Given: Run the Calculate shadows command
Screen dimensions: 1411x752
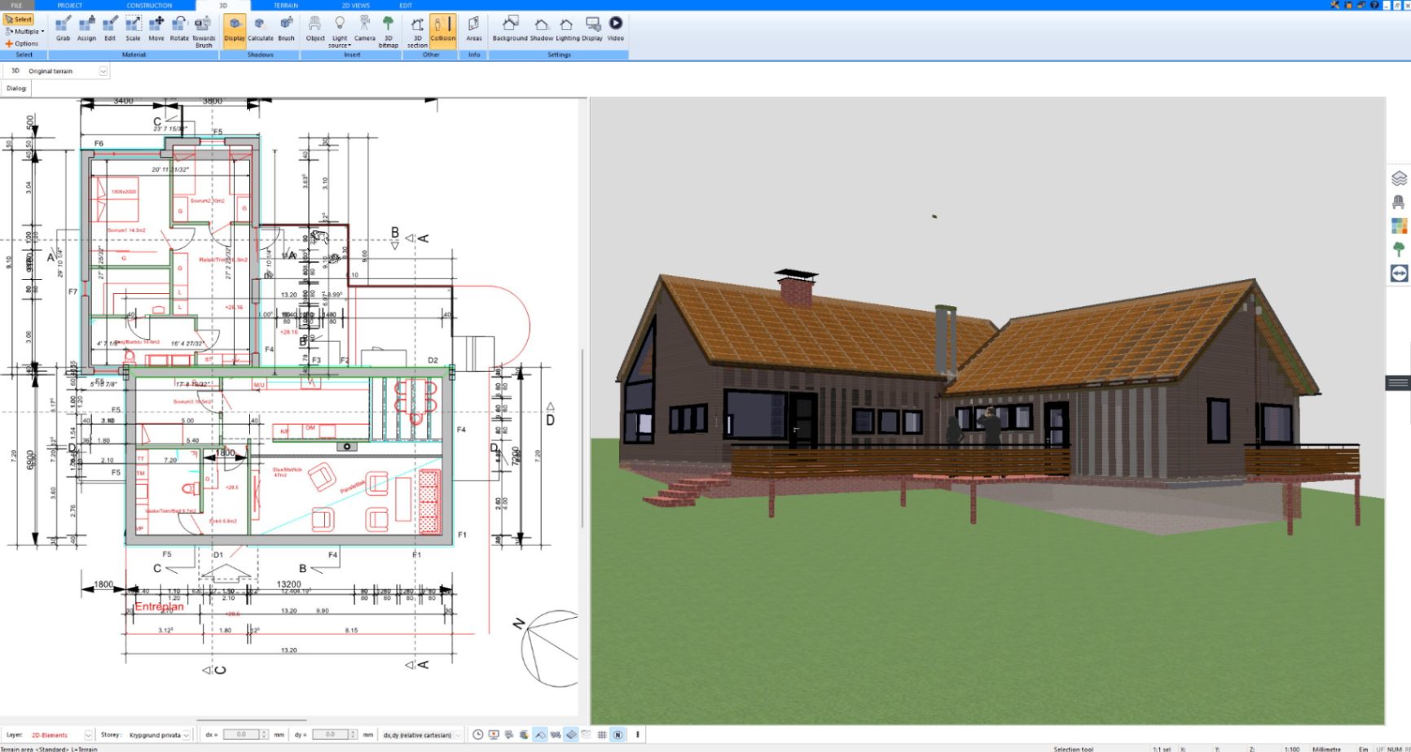Looking at the screenshot, I should pos(261,29).
